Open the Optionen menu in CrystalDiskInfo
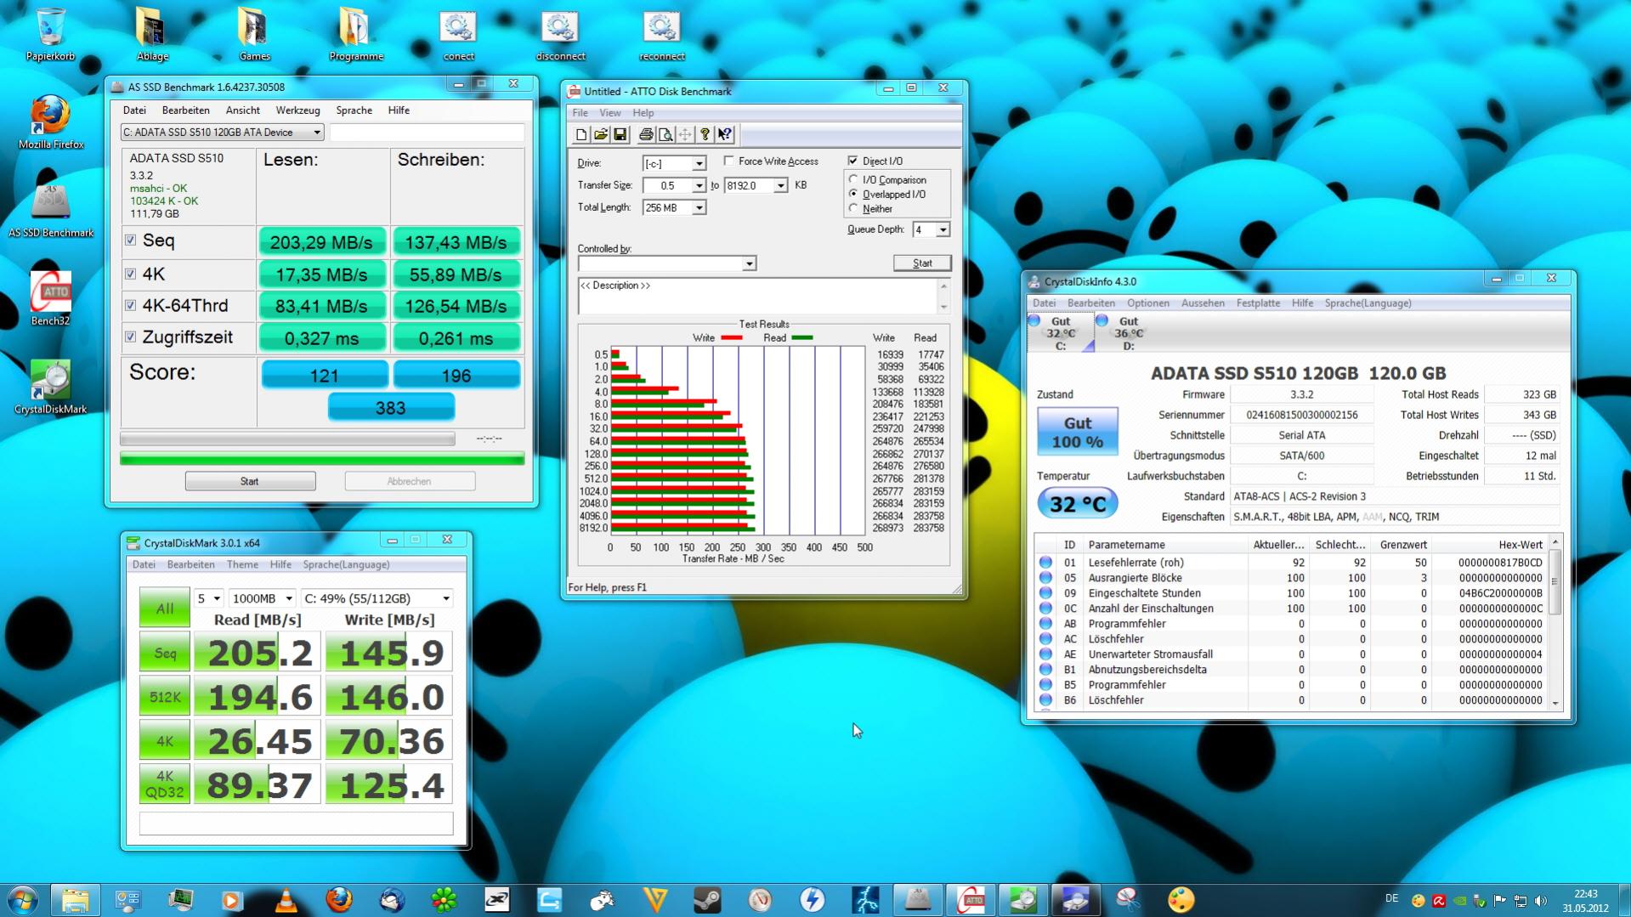Image resolution: width=1631 pixels, height=917 pixels. 1148,303
